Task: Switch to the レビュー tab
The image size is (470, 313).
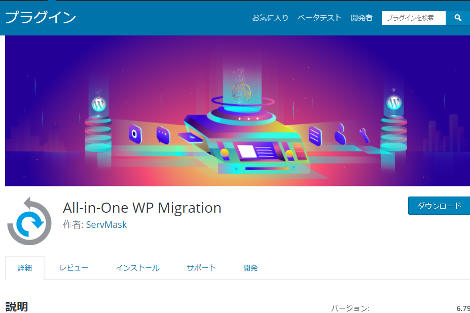Action: (74, 268)
